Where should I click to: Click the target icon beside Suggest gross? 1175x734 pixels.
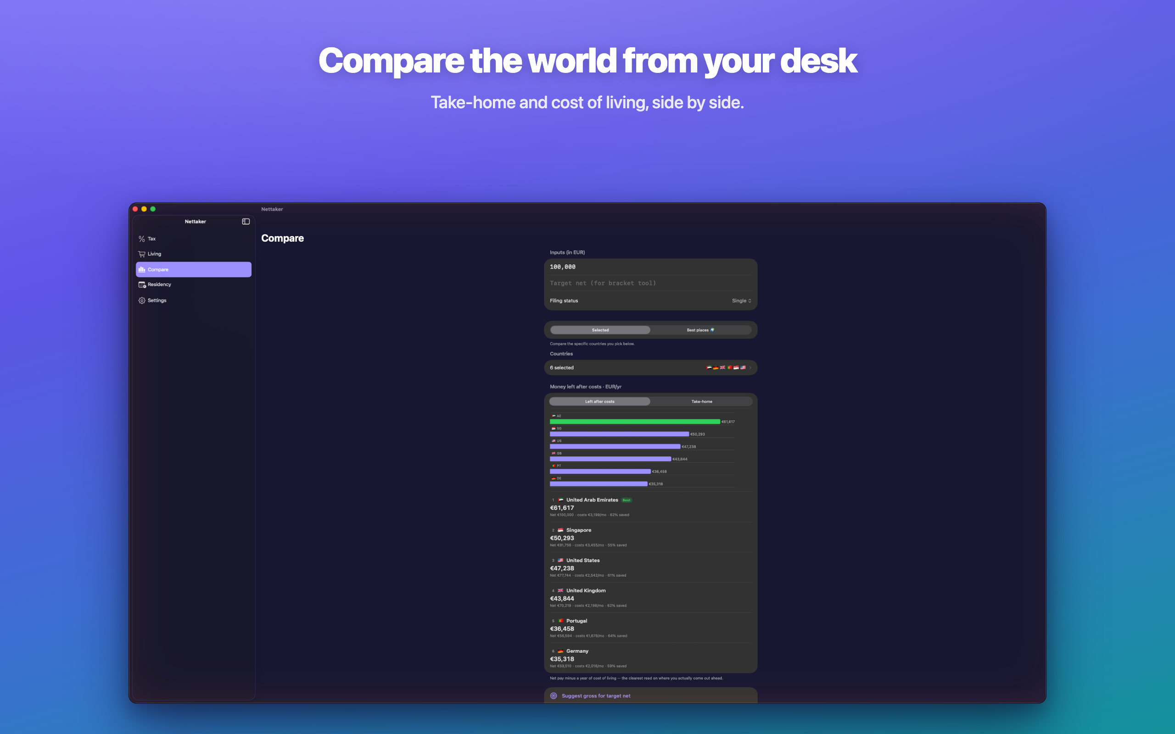coord(554,695)
